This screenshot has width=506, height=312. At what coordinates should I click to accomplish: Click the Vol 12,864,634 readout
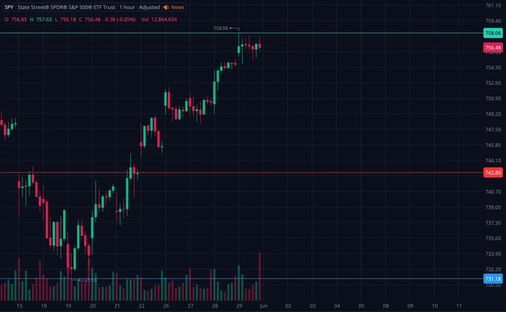tap(159, 19)
